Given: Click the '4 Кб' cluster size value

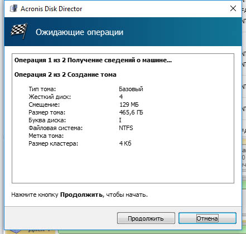Looking at the screenshot, I should click(125, 143).
